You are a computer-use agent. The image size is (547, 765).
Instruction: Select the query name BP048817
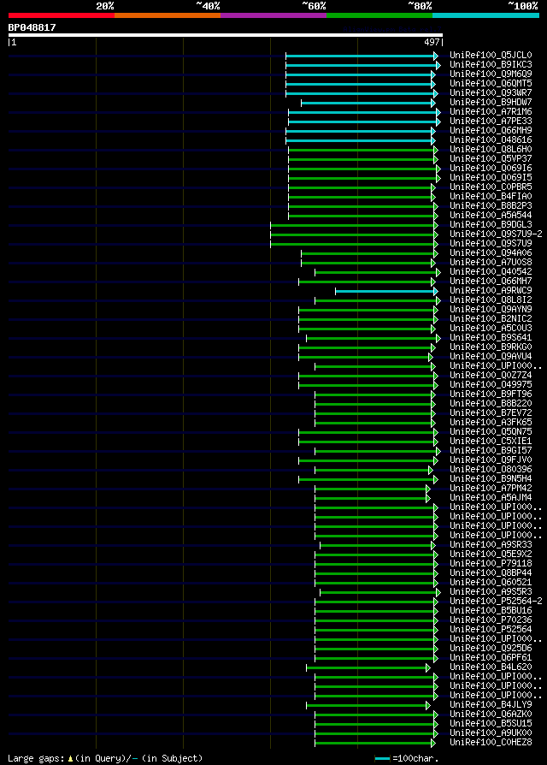(32, 27)
